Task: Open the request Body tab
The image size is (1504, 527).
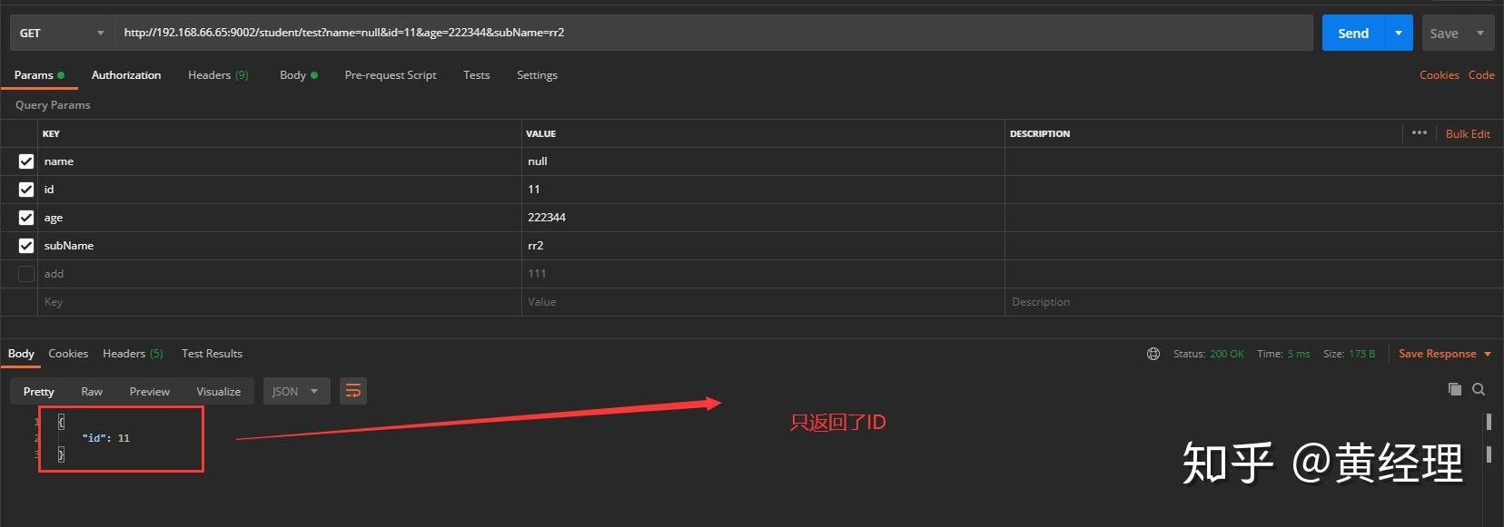Action: [x=298, y=75]
